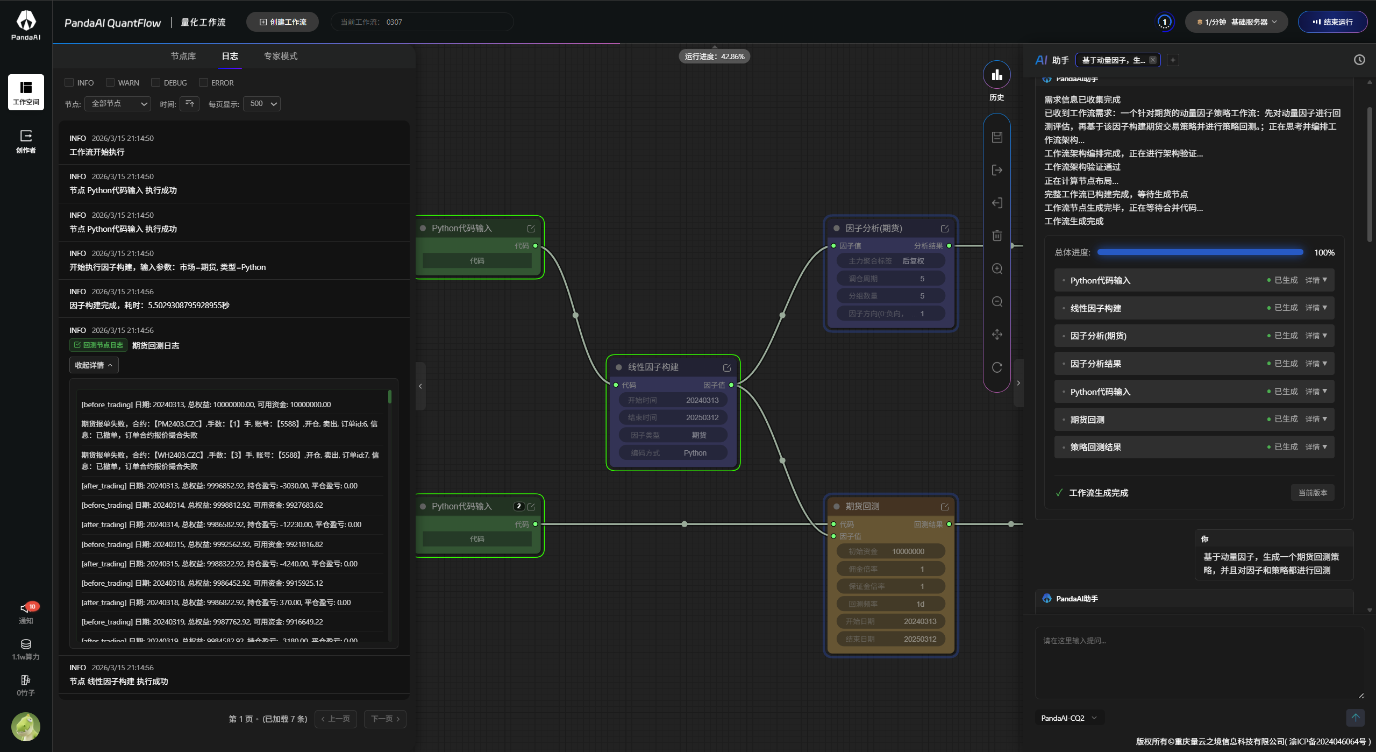Viewport: 1376px width, 752px height.
Task: Open edit icon on Python代码输入 node with badge 2
Action: [x=531, y=507]
